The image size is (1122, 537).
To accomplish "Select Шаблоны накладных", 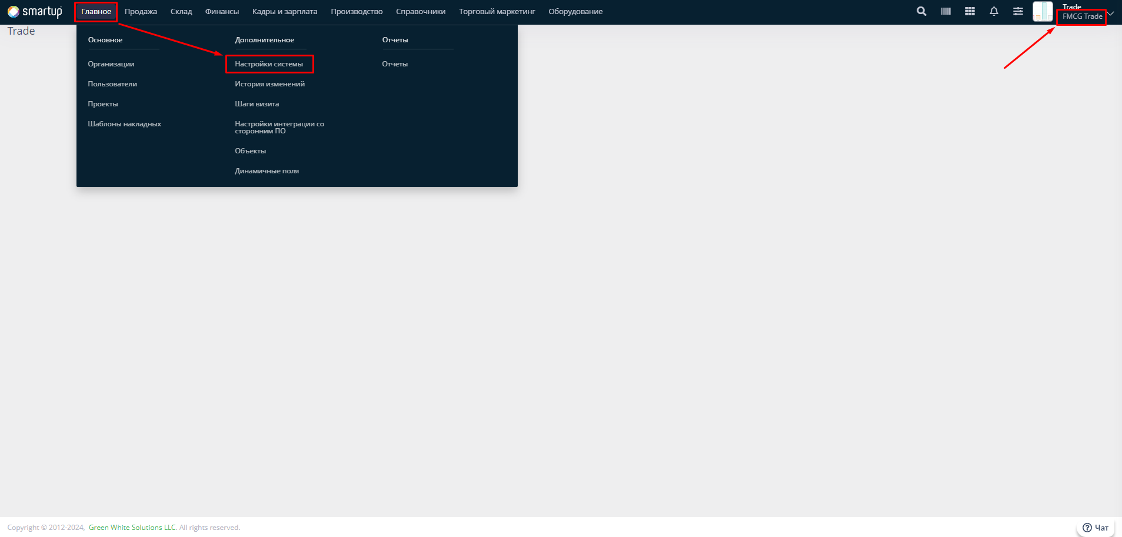I will point(124,124).
